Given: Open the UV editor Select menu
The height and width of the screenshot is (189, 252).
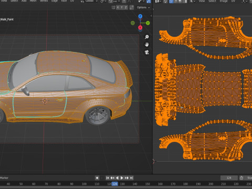Looking at the screenshot, I should (x=212, y=1).
